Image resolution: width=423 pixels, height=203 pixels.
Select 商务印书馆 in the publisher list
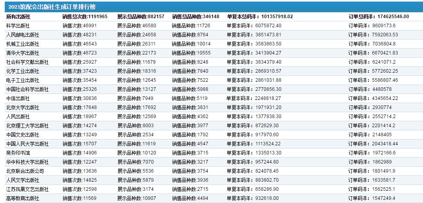click(x=18, y=153)
